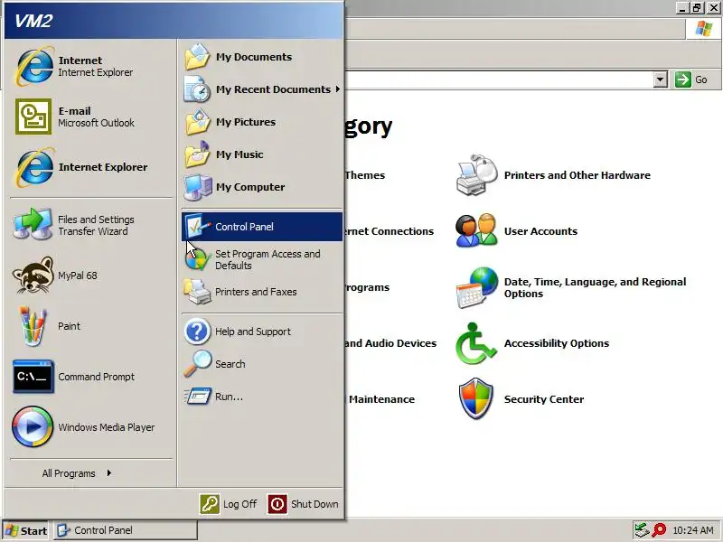Click the second Internet Explorer icon
Screen dimensions: 723x542
coord(34,167)
